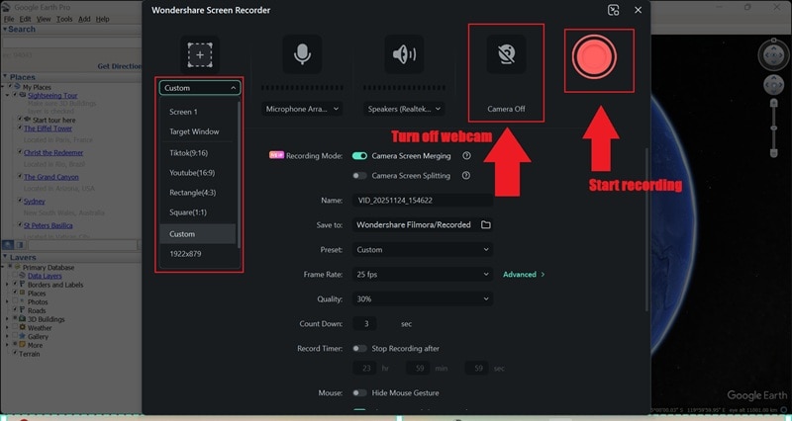Open the Microphone Array device dropdown
This screenshot has height=421, width=792.
pyautogui.click(x=302, y=109)
